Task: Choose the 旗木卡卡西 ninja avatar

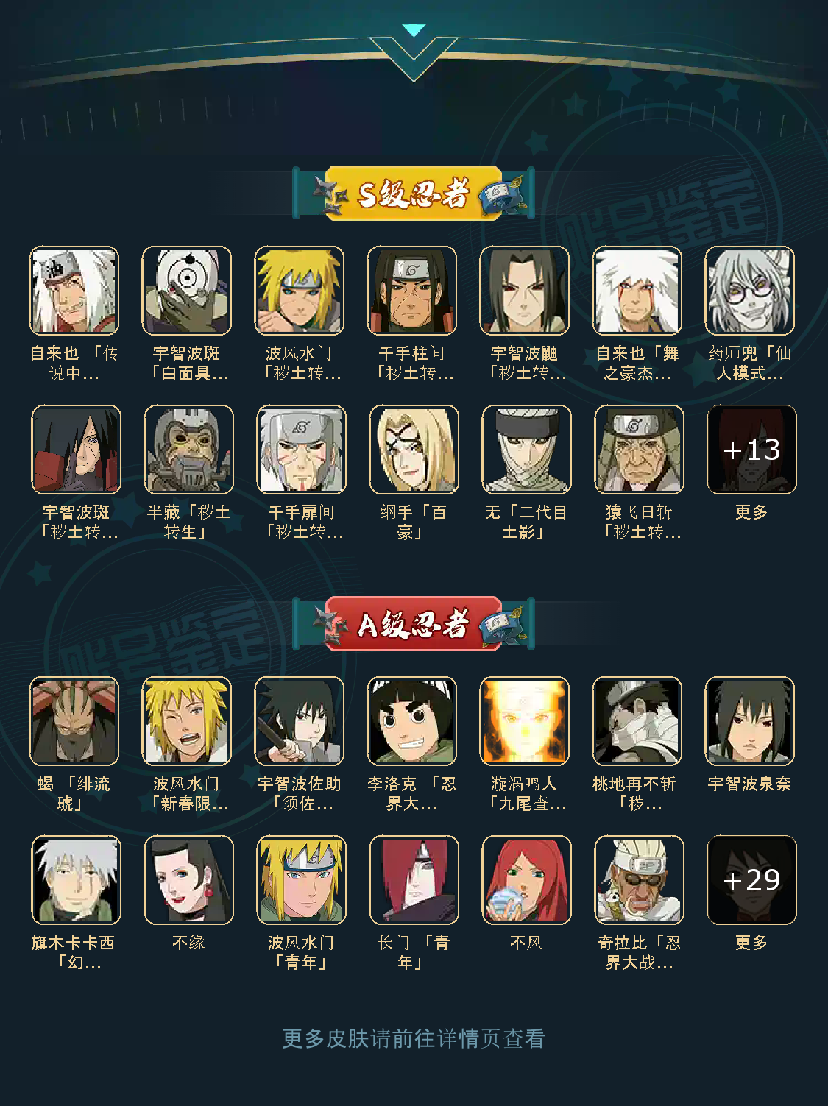Action: pyautogui.click(x=77, y=880)
